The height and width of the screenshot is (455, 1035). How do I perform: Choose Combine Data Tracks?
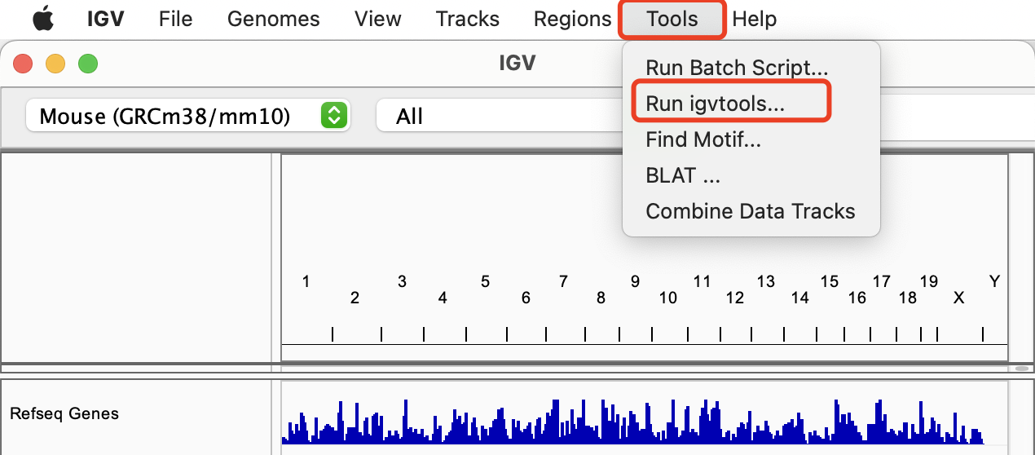pyautogui.click(x=751, y=211)
